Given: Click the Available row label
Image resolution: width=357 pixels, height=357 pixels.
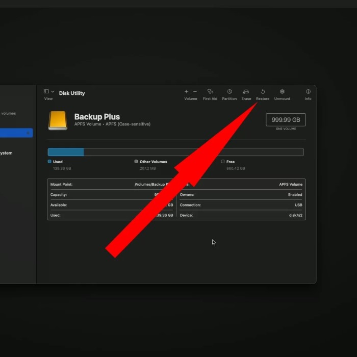Looking at the screenshot, I should (x=59, y=205).
